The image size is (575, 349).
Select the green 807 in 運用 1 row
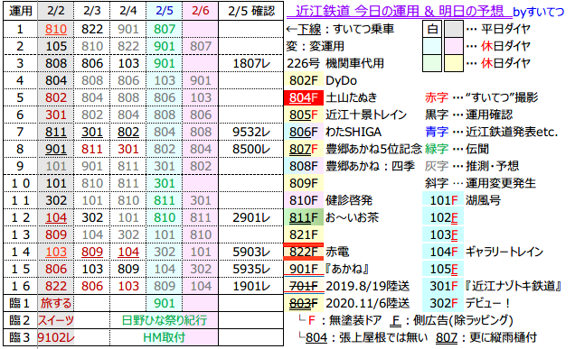click(x=164, y=29)
